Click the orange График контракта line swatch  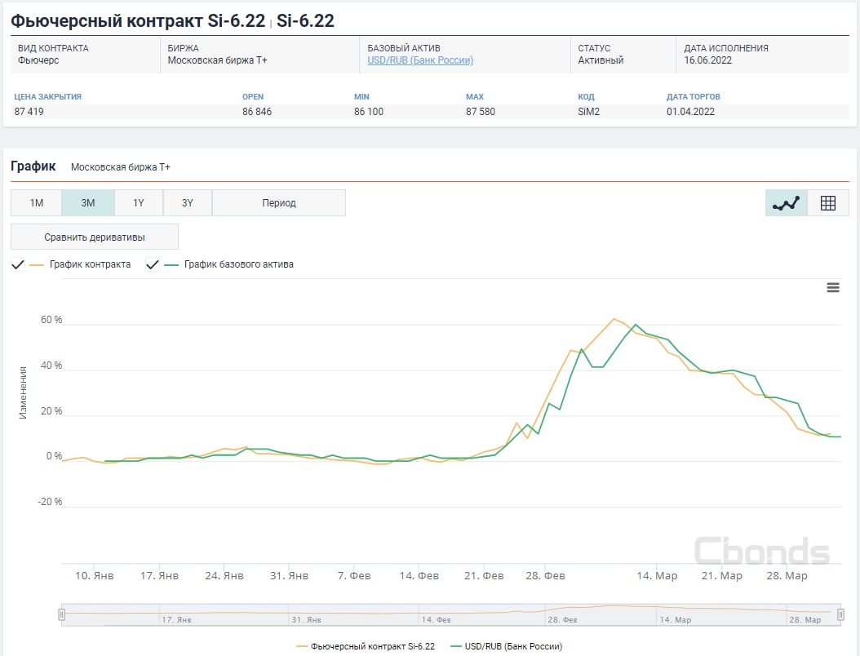37,265
